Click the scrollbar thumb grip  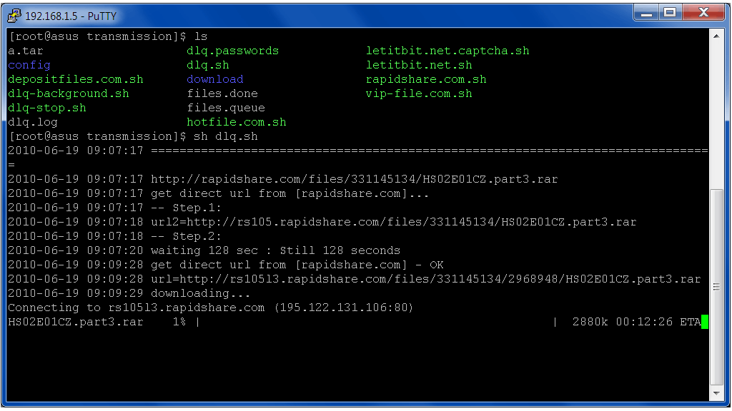[x=717, y=287]
